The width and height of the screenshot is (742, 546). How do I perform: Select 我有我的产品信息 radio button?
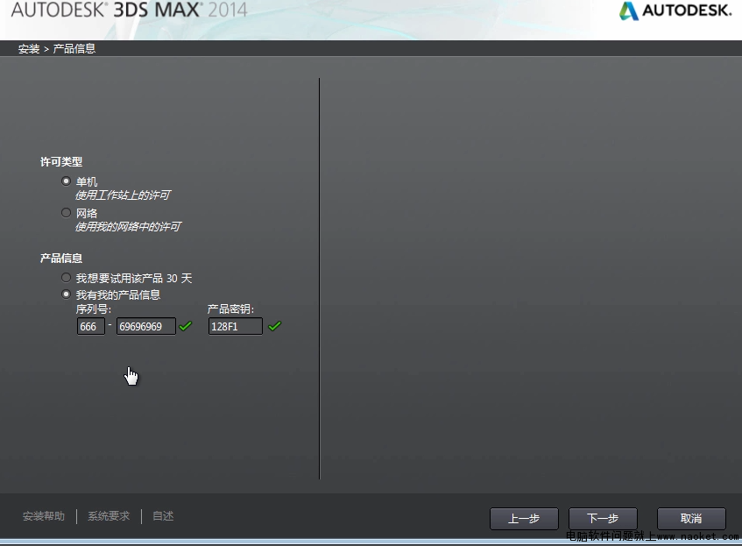67,294
